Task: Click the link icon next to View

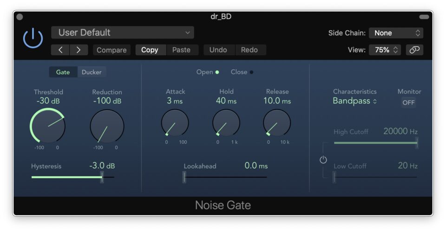Action: 414,50
